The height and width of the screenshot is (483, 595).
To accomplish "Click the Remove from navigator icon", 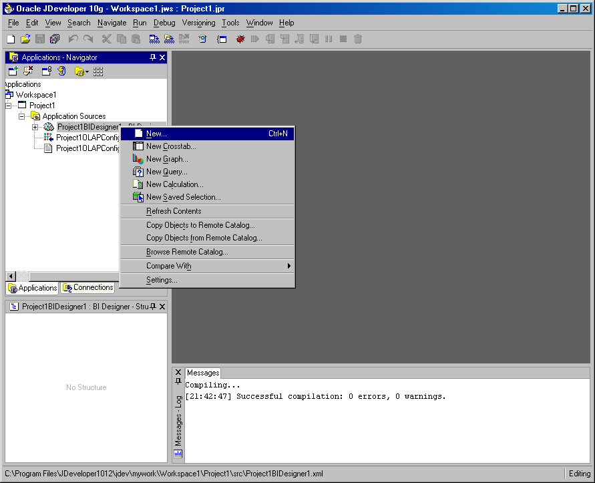I will coord(29,71).
